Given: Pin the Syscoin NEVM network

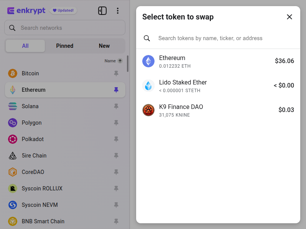Looking at the screenshot, I should [116, 205].
